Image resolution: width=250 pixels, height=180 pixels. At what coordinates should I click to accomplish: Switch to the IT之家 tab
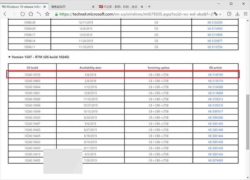point(120,7)
